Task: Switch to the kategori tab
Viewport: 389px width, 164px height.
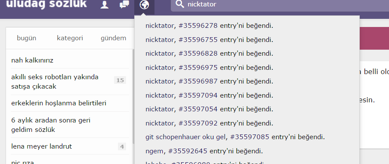Action: coord(70,38)
